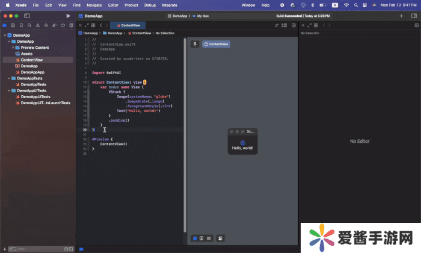Image resolution: width=421 pixels, height=253 pixels.
Task: Collapse the DemoAppTests group
Action: click(9, 78)
